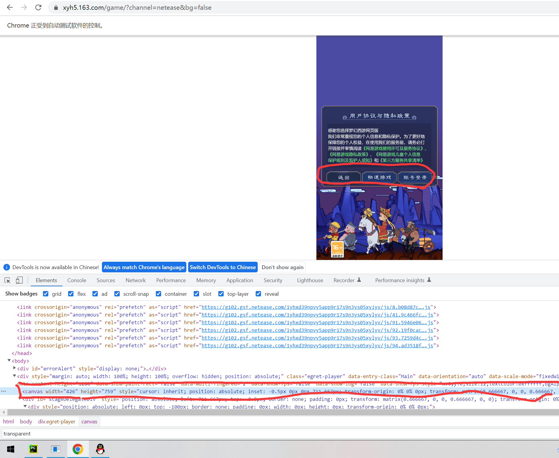Viewport: 559px width, 458px height.
Task: Select body in the breadcrumb bar
Action: (x=26, y=421)
